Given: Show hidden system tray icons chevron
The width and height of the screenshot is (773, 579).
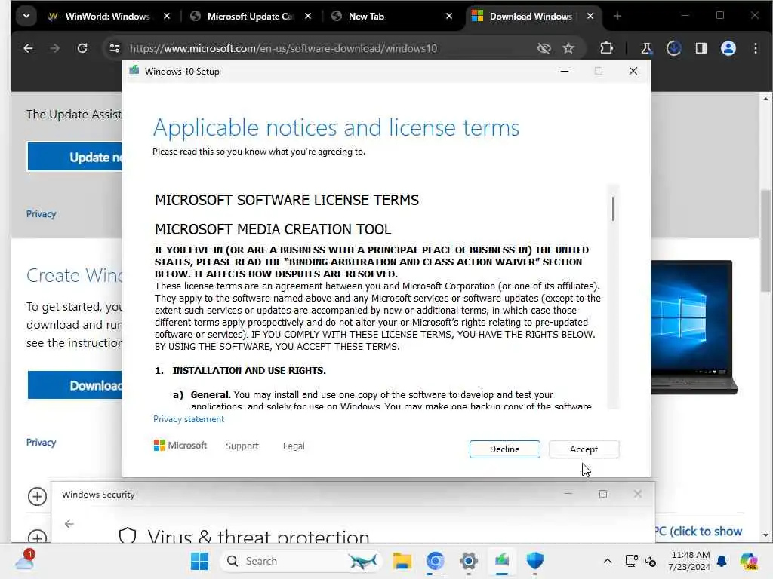Looking at the screenshot, I should click(x=608, y=561).
